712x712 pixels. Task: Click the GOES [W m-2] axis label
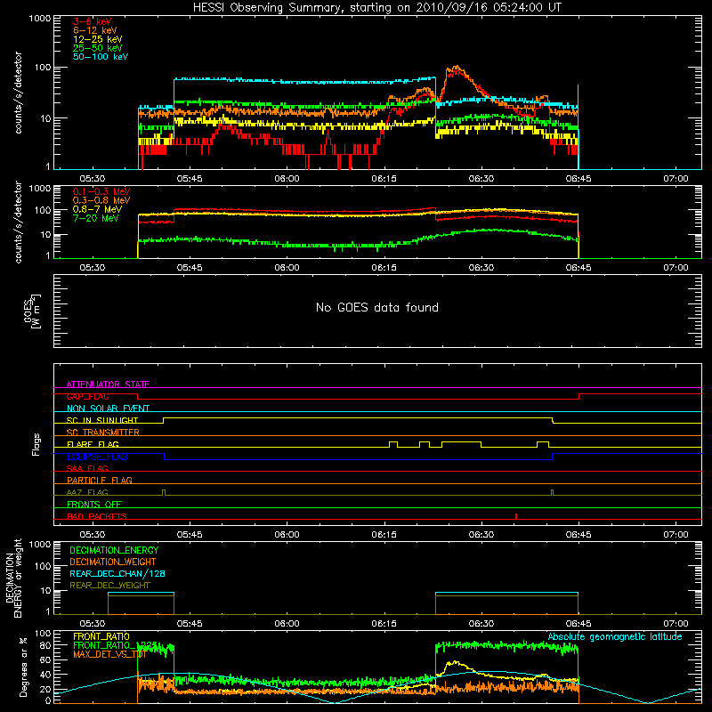point(32,311)
